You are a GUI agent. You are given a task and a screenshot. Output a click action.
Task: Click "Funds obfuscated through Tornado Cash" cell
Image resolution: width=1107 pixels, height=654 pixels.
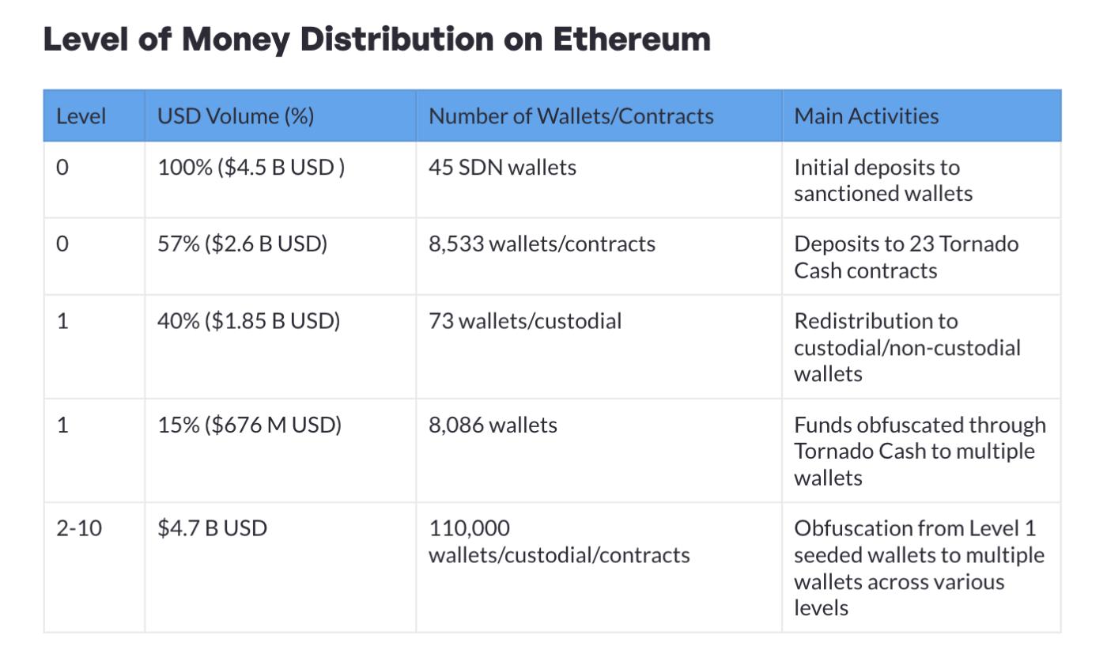[x=919, y=451]
